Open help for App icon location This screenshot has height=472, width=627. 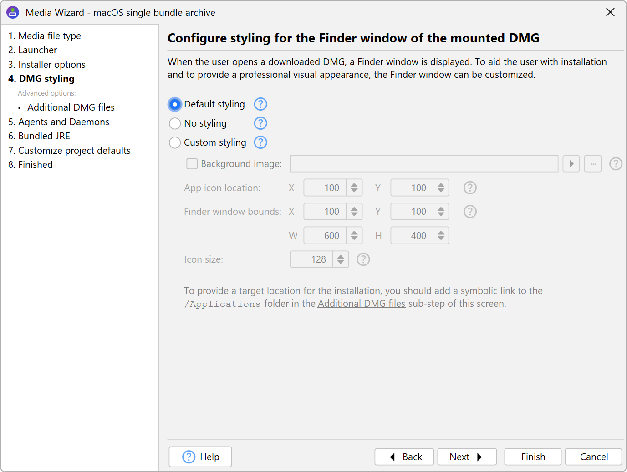pyautogui.click(x=470, y=188)
